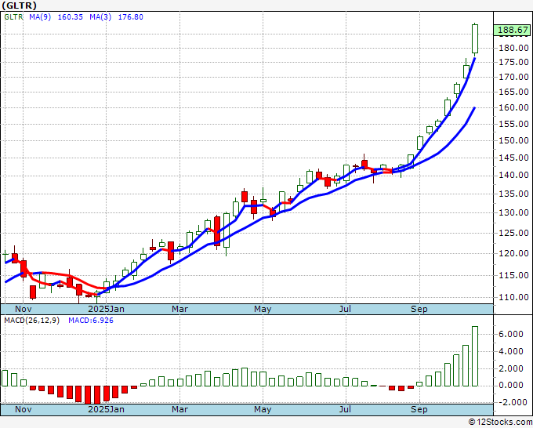The width and height of the screenshot is (533, 428).
Task: Click the MA(9) legend label
Action: point(40,17)
